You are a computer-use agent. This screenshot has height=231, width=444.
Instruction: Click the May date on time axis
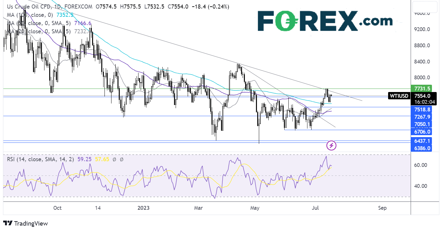255,208
